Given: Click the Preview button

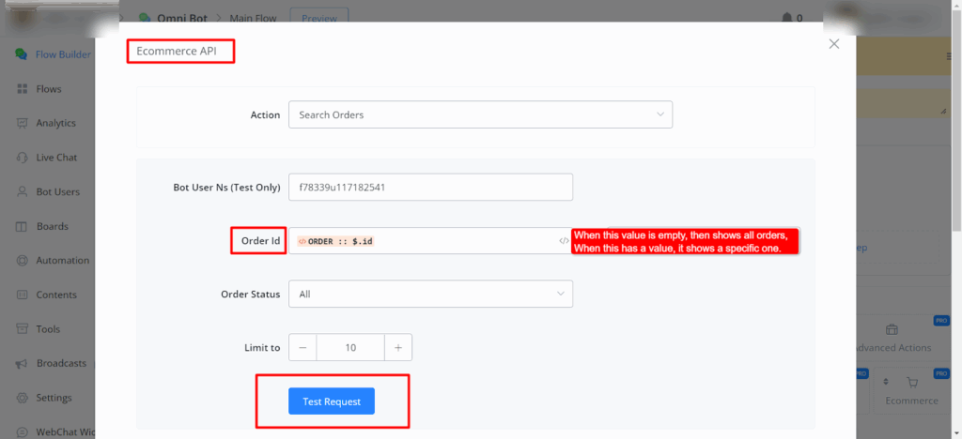Looking at the screenshot, I should tap(318, 18).
